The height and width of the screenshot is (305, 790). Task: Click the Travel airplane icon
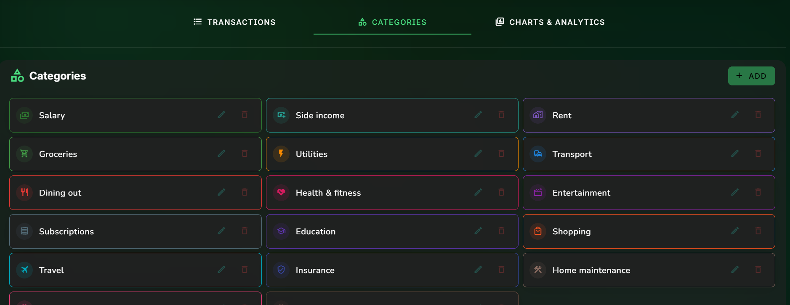click(x=24, y=270)
